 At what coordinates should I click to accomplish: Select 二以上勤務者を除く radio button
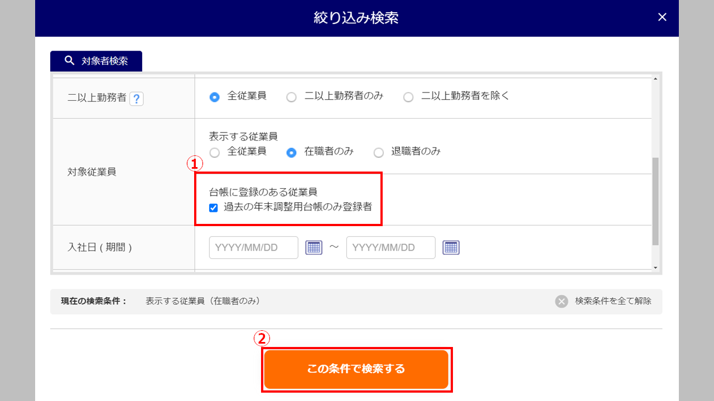tap(408, 97)
